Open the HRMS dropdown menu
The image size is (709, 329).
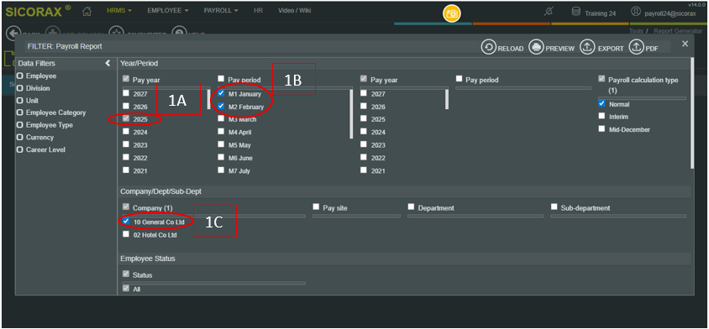click(119, 10)
